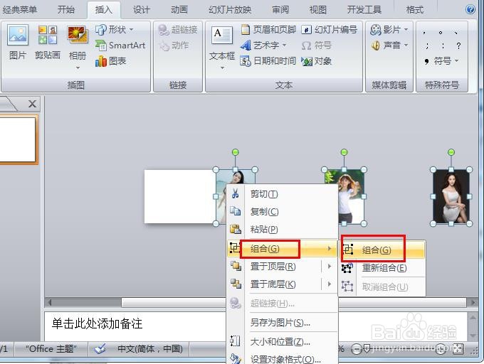
Task: Expand the 文本框 dropdown arrow
Action: pyautogui.click(x=222, y=68)
